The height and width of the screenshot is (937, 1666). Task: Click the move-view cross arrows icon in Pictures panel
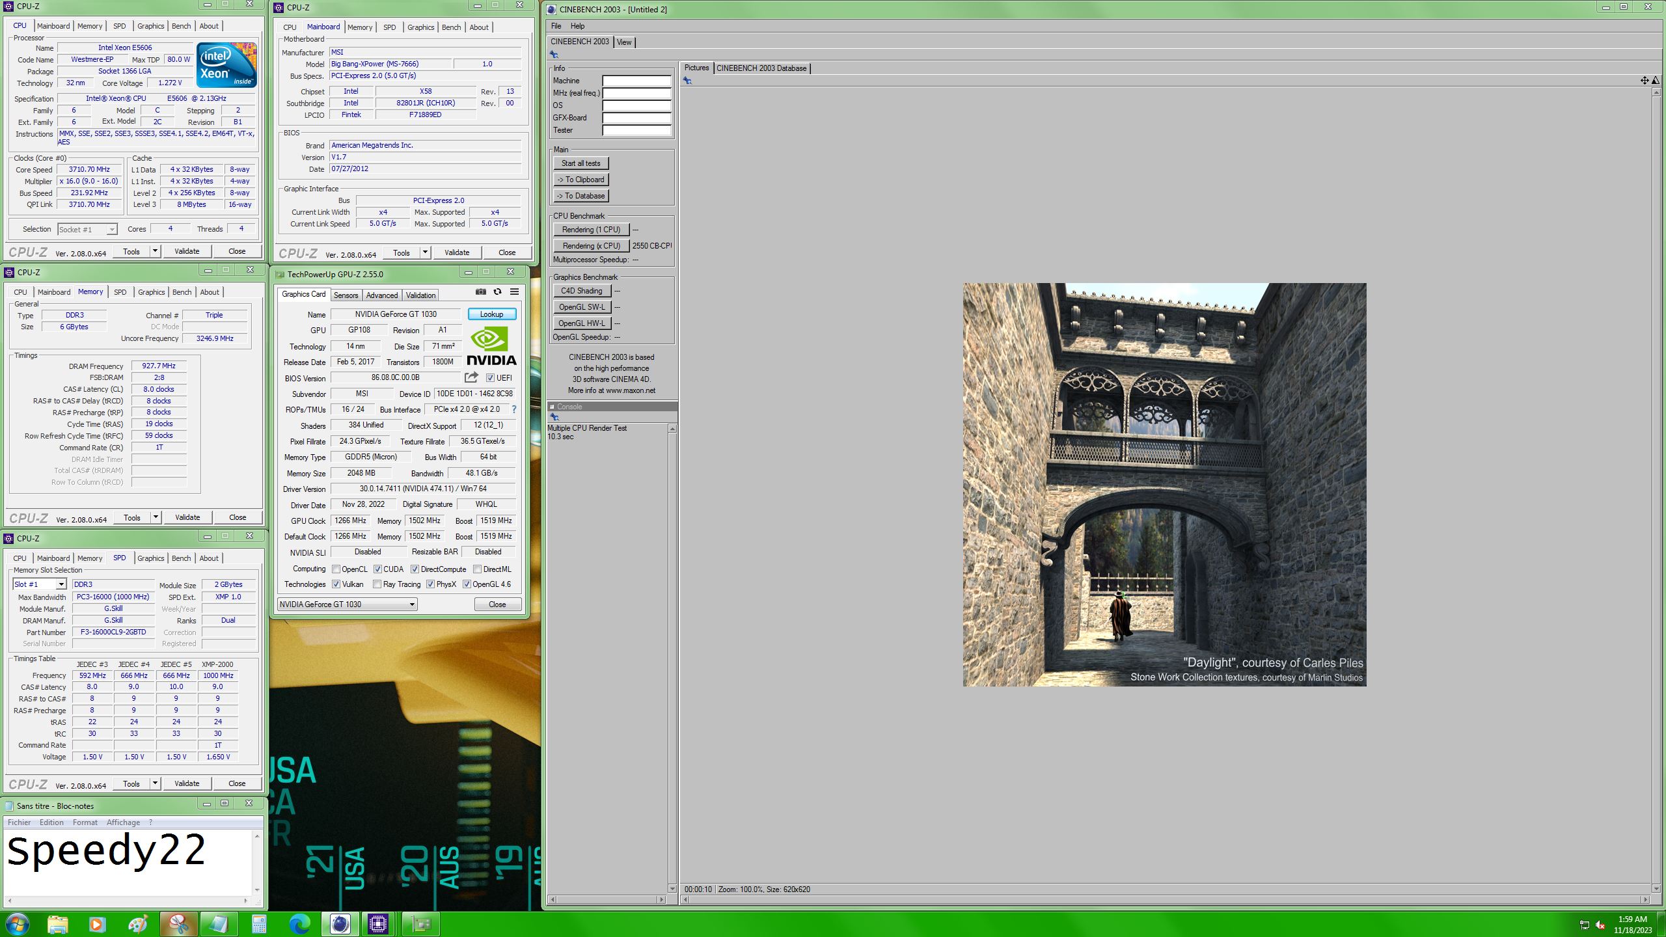coord(1645,81)
